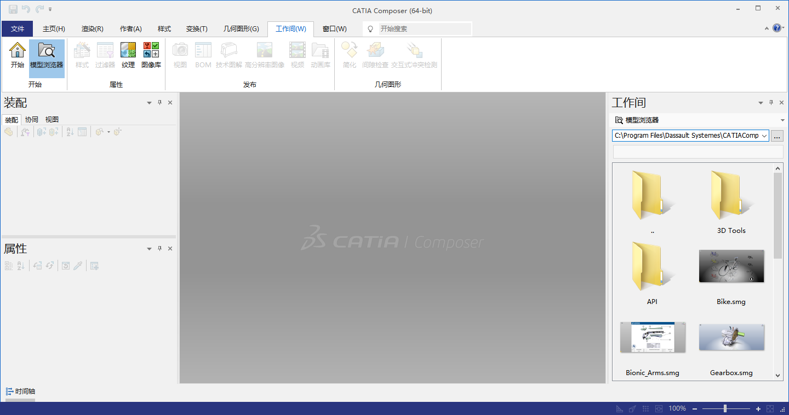
Task: Switch to the 样式 ribbon tab
Action: click(x=164, y=29)
